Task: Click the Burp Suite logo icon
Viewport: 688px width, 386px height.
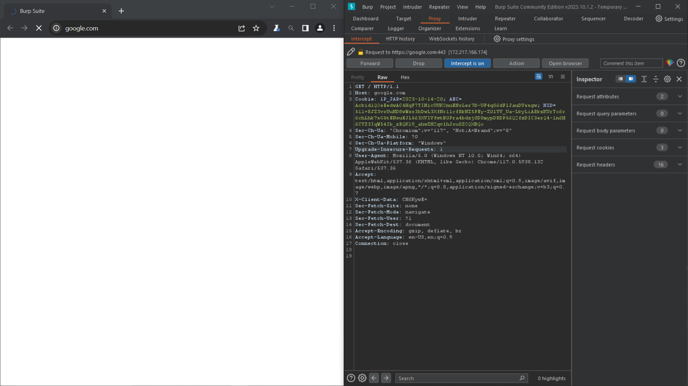Action: click(352, 6)
